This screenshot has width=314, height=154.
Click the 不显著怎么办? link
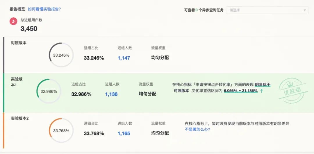click(197, 129)
